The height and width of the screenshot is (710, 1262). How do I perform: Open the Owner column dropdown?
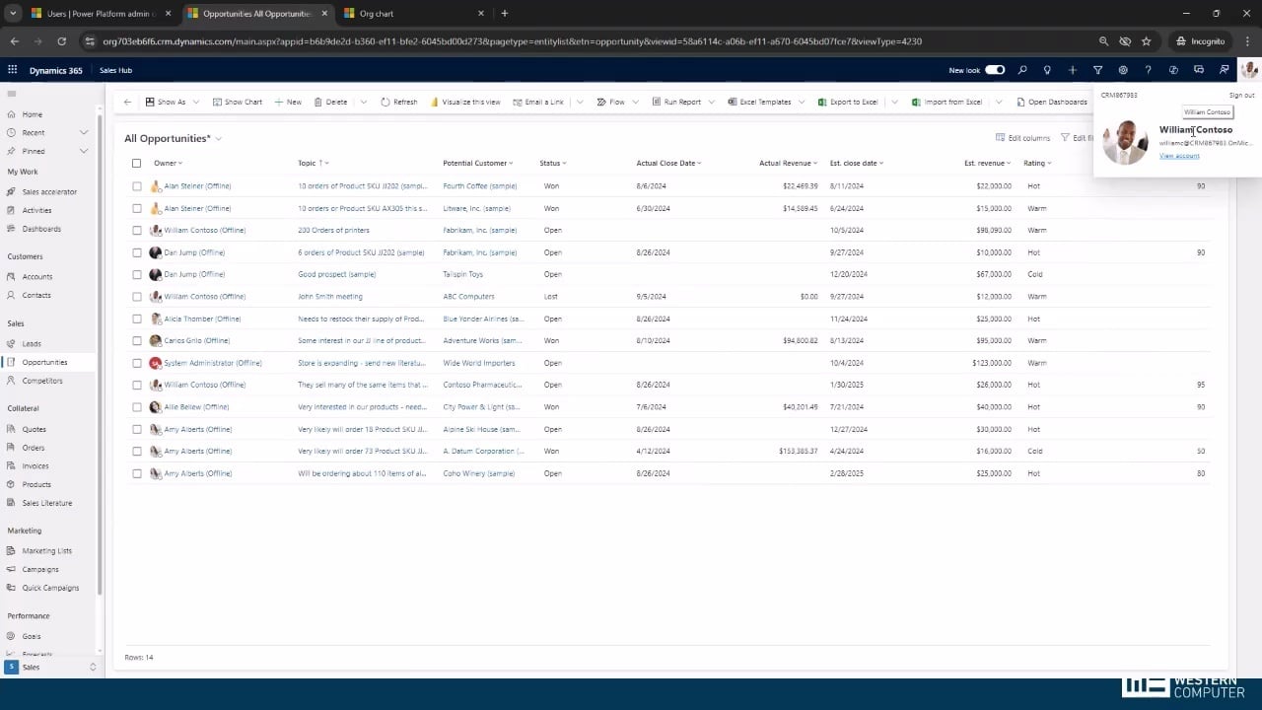pyautogui.click(x=179, y=163)
